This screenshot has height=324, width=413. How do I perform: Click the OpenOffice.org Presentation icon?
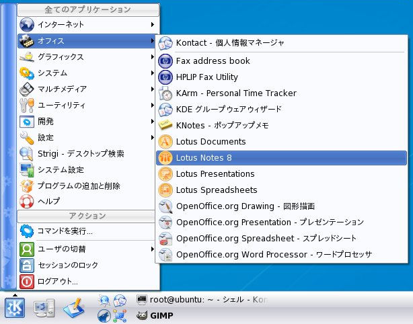tap(165, 222)
